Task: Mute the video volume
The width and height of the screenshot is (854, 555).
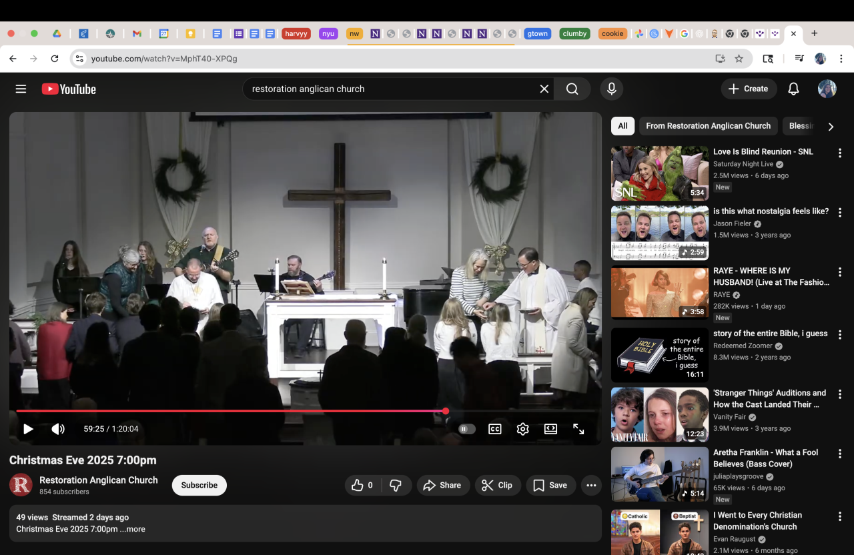Action: [x=58, y=429]
